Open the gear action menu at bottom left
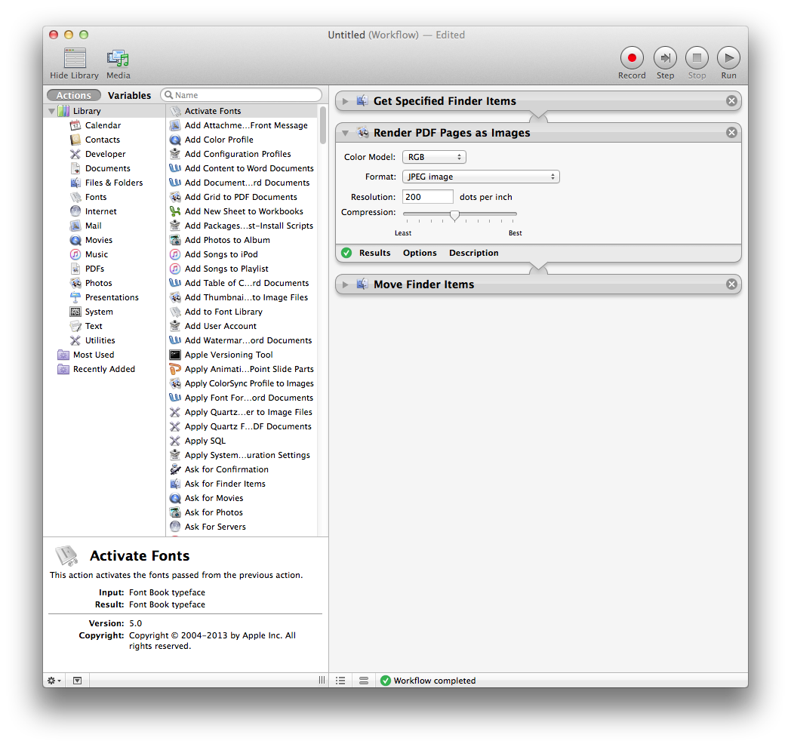 click(53, 680)
